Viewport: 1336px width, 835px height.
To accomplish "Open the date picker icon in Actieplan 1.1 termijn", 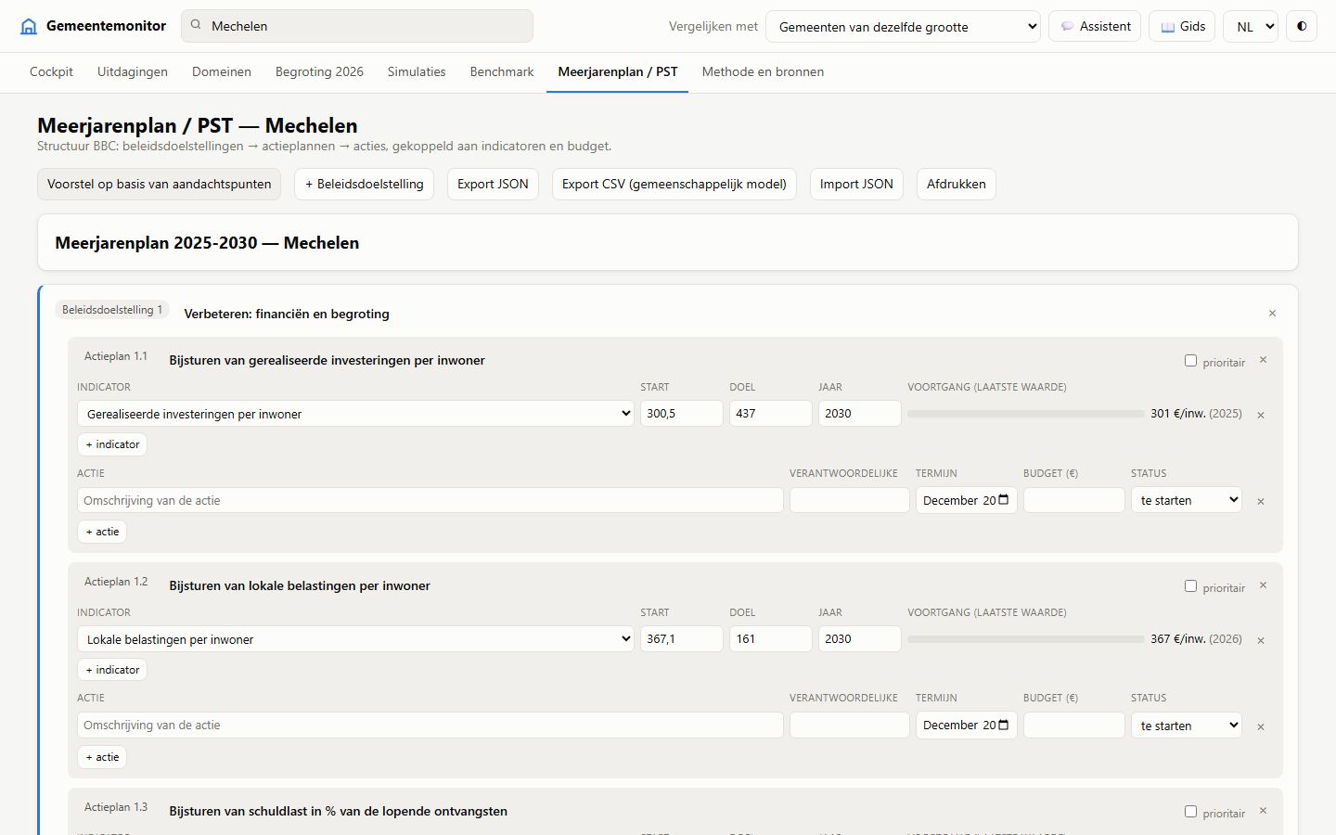I will pyautogui.click(x=1003, y=500).
